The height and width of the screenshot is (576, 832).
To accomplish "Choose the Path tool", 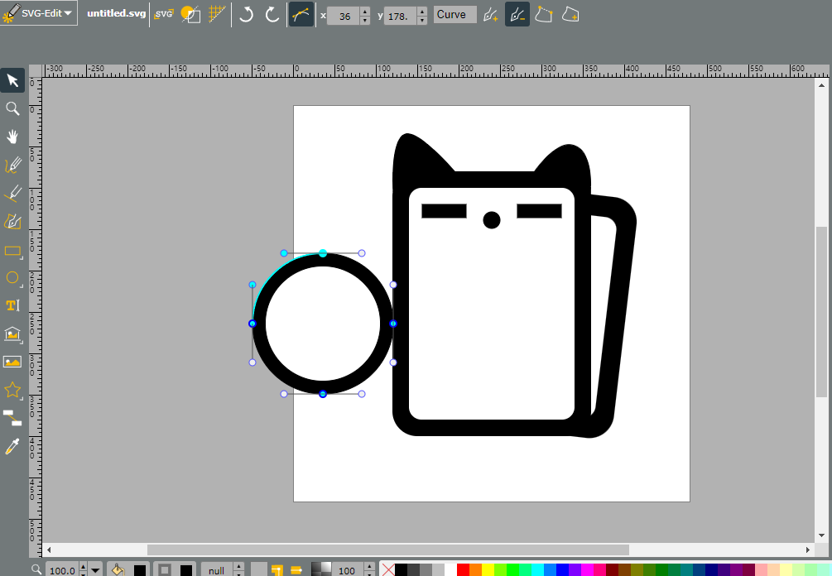I will [x=12, y=221].
